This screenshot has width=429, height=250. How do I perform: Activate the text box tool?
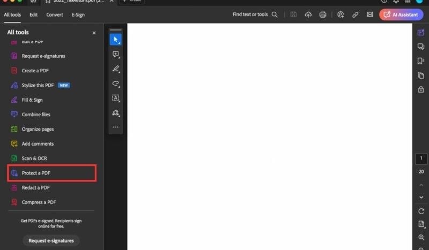(115, 98)
